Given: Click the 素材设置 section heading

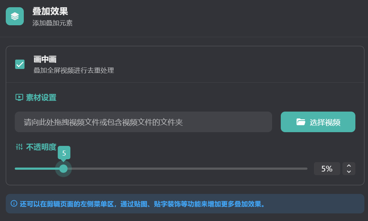Looking at the screenshot, I should 41,97.
